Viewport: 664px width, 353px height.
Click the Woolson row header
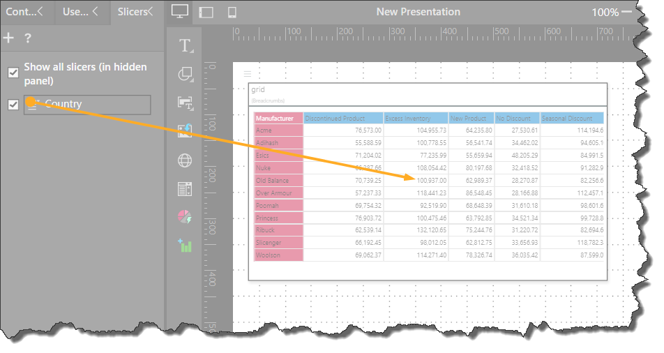click(x=279, y=255)
